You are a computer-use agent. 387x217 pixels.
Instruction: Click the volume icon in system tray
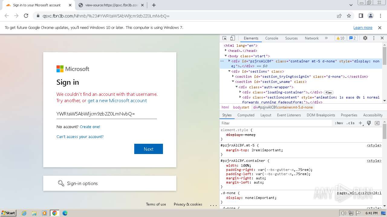point(343,213)
